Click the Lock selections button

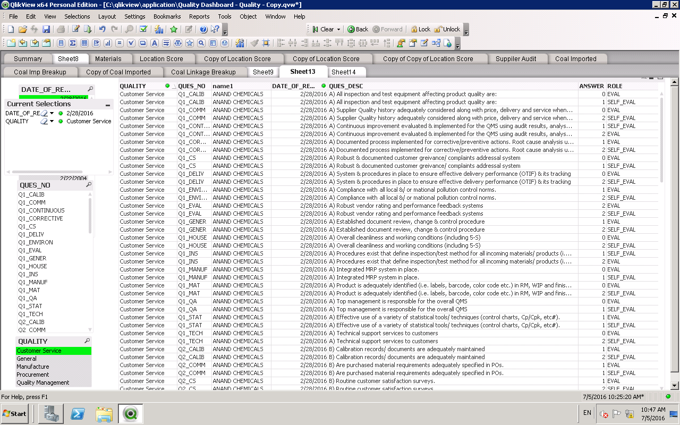[x=420, y=29]
